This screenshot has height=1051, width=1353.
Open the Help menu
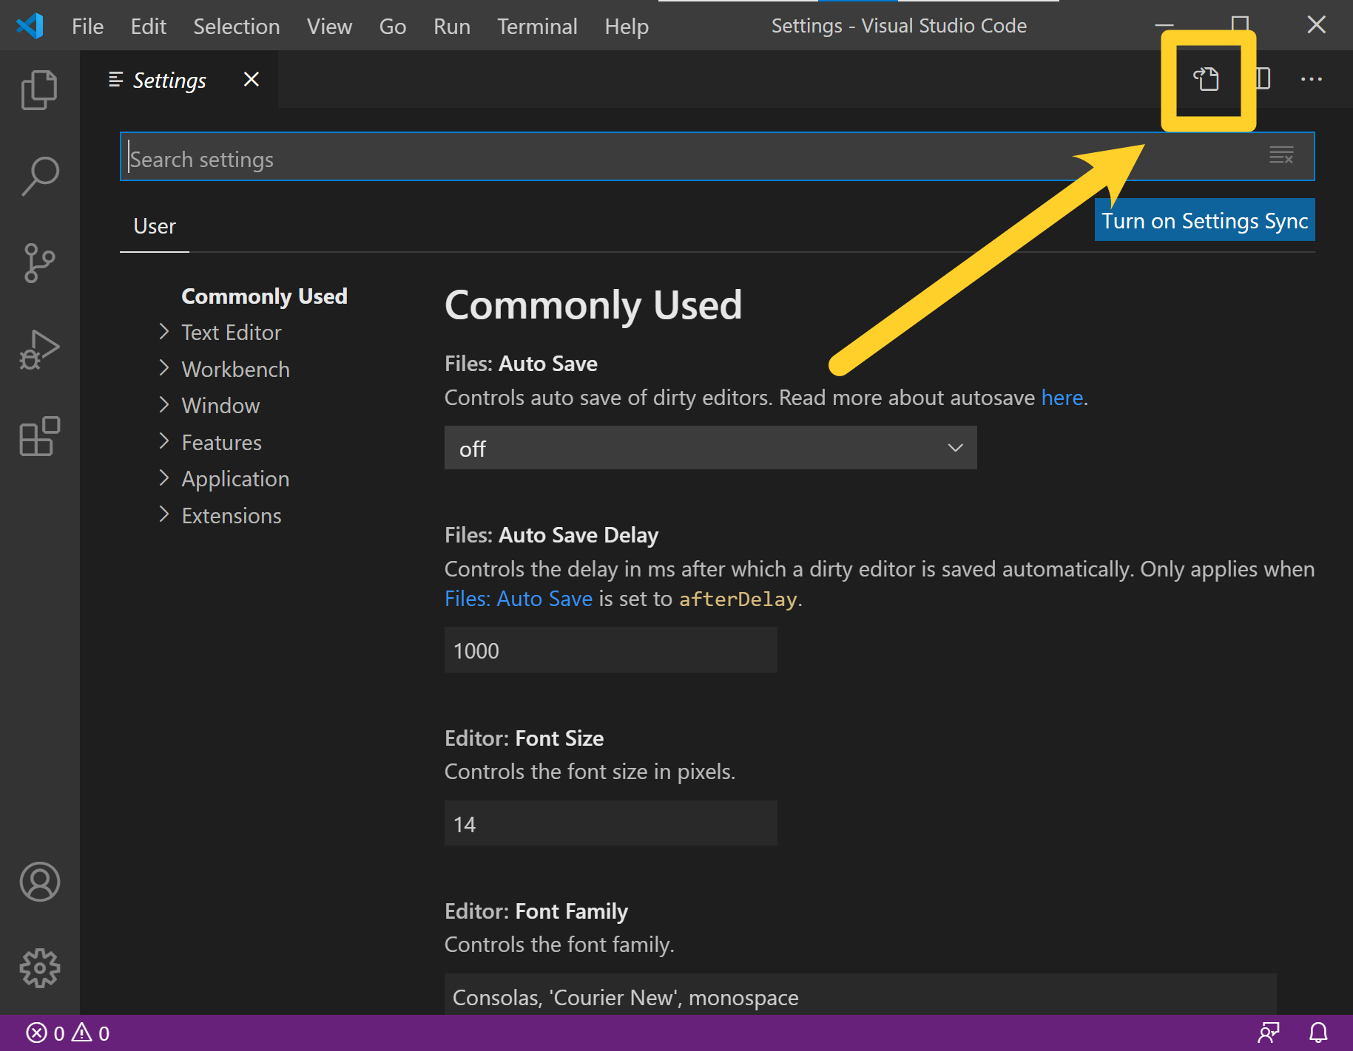pyautogui.click(x=627, y=26)
